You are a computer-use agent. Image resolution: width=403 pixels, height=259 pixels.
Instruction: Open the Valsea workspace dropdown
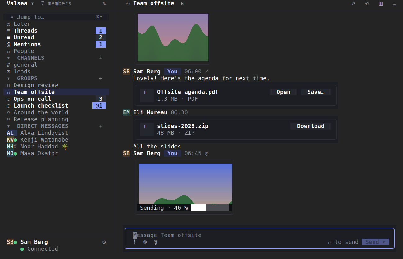point(20,4)
